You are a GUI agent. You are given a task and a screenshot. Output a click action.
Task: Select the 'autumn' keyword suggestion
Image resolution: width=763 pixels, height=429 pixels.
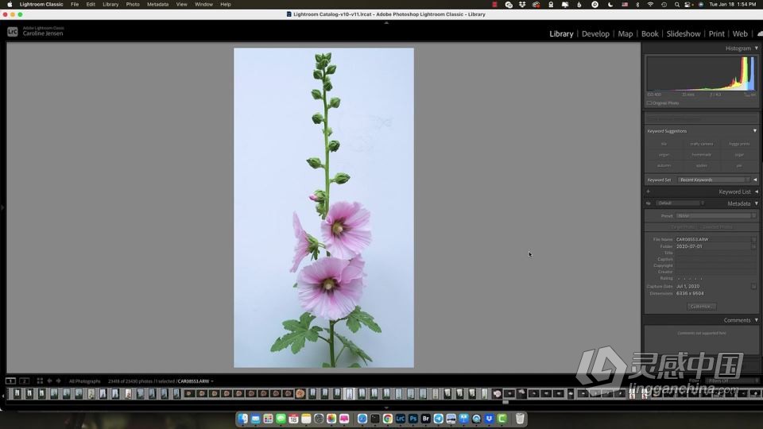[x=664, y=165]
